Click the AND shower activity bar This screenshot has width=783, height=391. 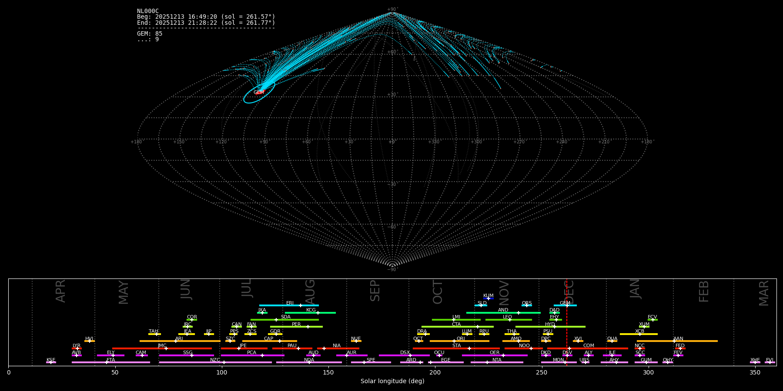[503, 313]
